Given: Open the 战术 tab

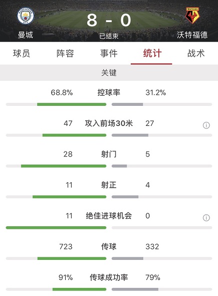Looking at the screenshot, I should [x=196, y=53].
